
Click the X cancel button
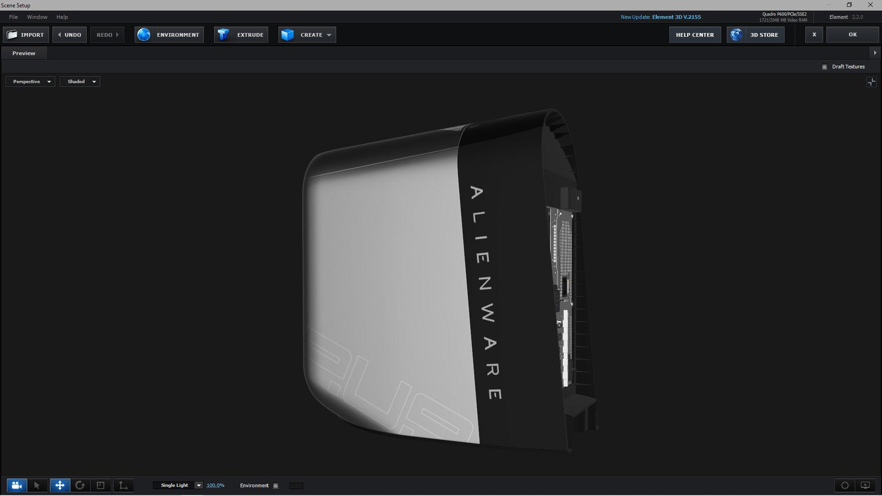click(x=814, y=34)
